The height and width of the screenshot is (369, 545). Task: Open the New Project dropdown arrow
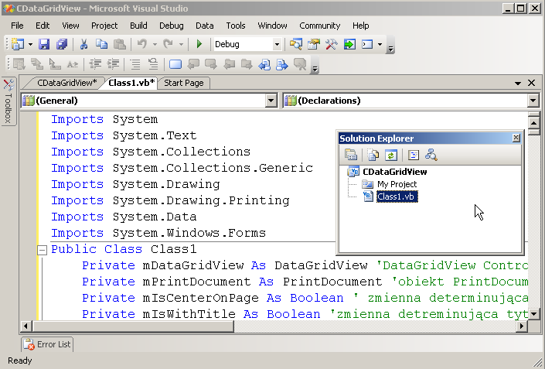30,45
